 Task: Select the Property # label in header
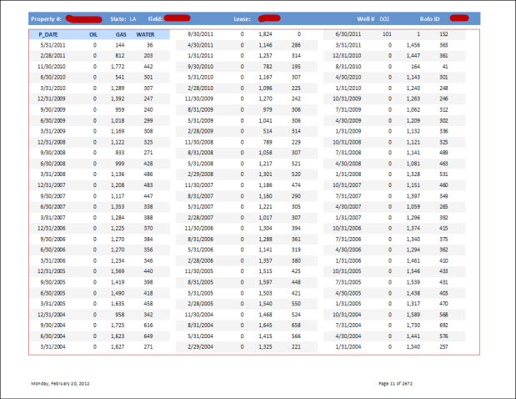point(46,19)
